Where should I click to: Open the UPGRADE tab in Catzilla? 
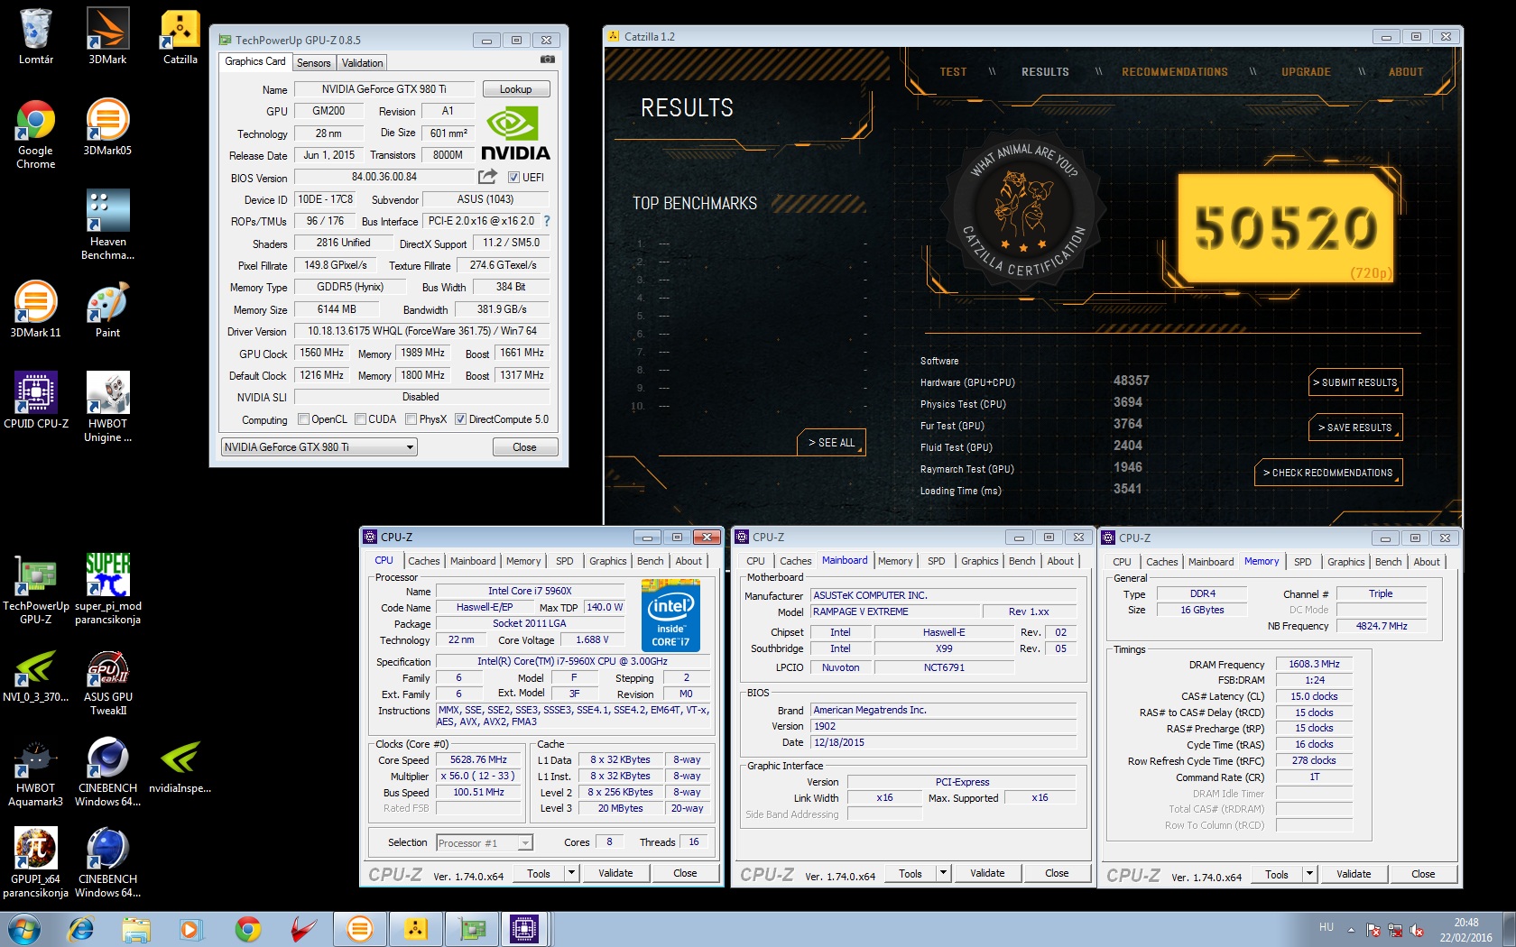1306,72
